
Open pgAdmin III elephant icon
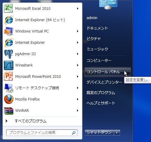[x=9, y=54]
